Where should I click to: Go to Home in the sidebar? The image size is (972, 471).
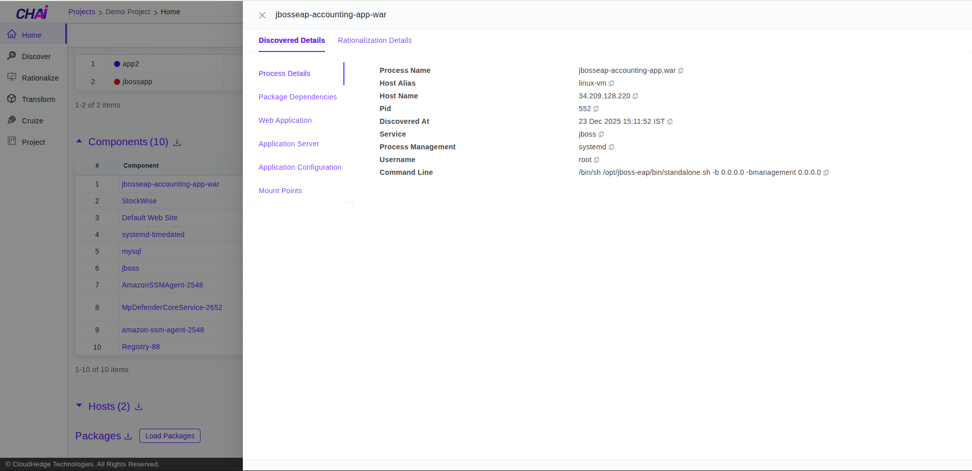pyautogui.click(x=33, y=35)
